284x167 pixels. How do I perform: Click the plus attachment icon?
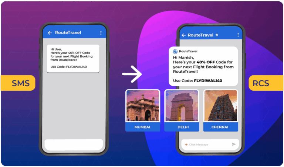[x=186, y=145]
